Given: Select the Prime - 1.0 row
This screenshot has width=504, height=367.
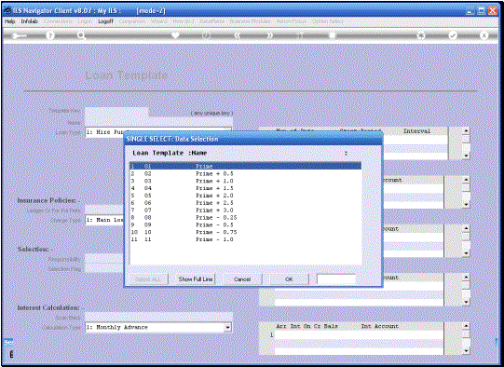Looking at the screenshot, I should tap(246, 239).
